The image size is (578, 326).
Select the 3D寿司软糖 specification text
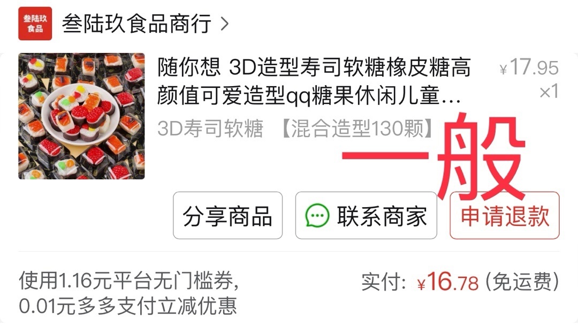pos(210,128)
